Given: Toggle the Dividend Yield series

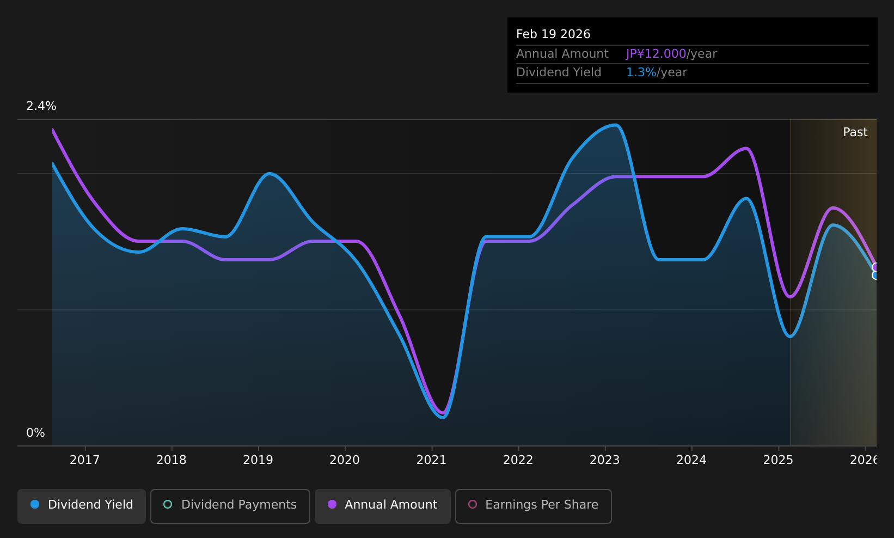Looking at the screenshot, I should click(82, 506).
